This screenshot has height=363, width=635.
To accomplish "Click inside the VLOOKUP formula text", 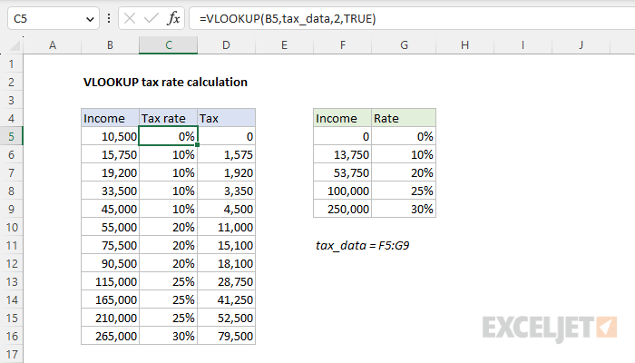I will click(288, 19).
